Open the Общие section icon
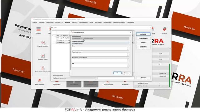Viewport: 200px width, 112px height. tap(38, 29)
